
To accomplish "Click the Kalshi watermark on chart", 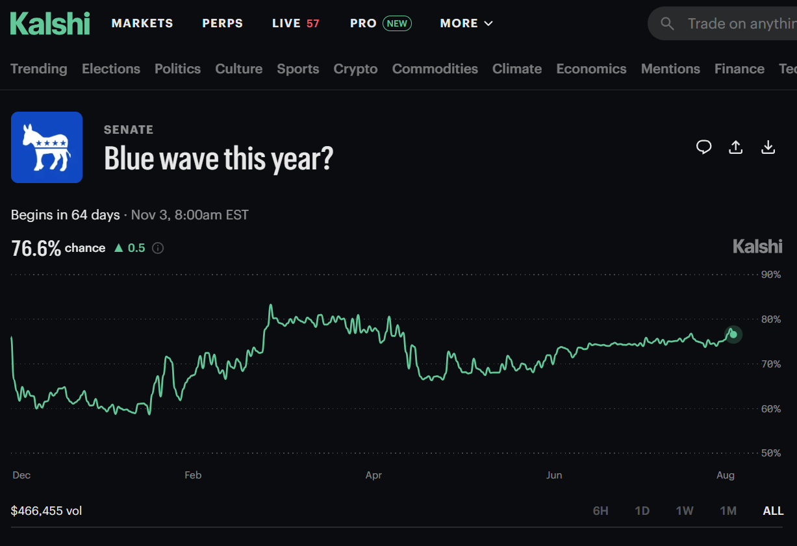I will 757,246.
